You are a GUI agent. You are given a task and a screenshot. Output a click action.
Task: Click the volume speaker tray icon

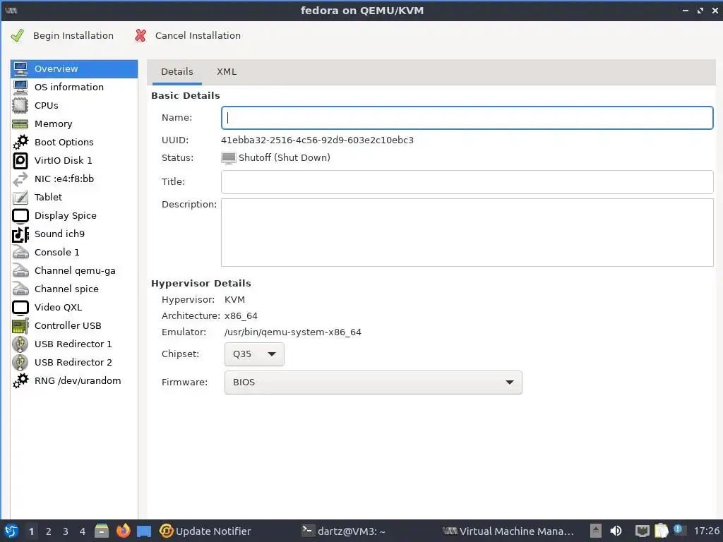(x=616, y=531)
